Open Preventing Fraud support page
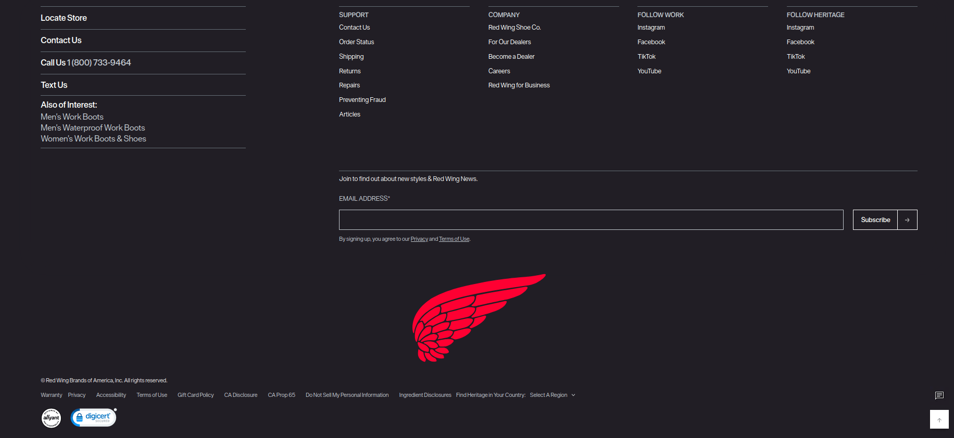Viewport: 954px width, 438px height. (362, 100)
